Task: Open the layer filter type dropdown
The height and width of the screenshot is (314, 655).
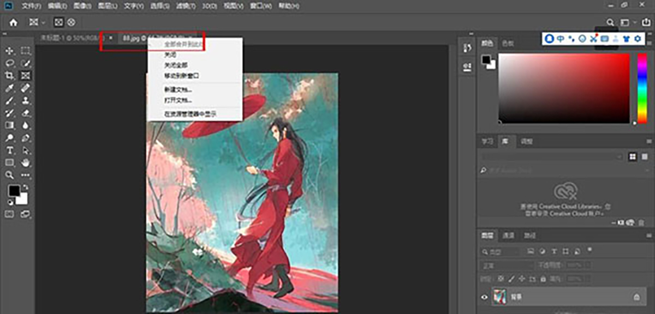Action: 501,252
